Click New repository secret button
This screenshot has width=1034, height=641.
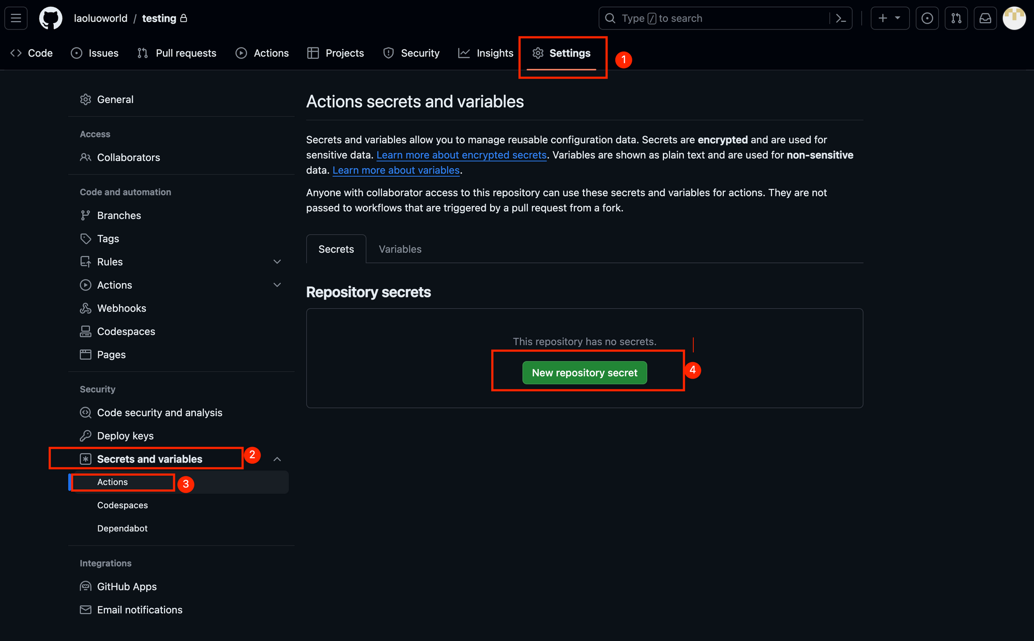(585, 372)
